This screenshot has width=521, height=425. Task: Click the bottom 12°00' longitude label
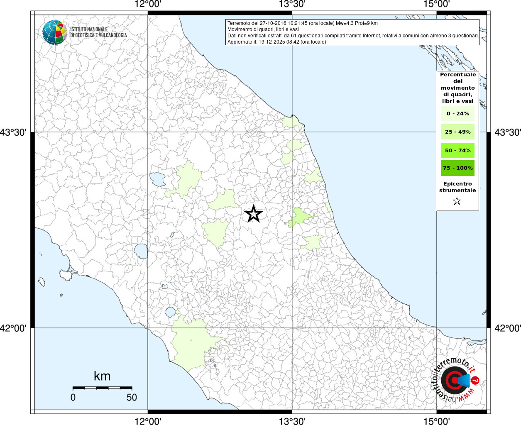(148, 421)
